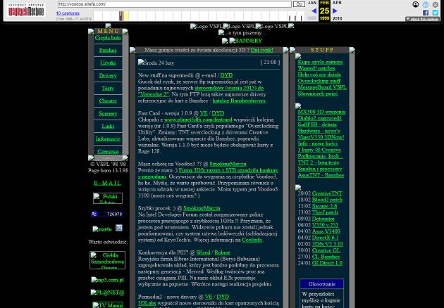This screenshot has height=308, width=444.
Task: Open Giełda Samochodowa banner
Action: click(x=107, y=260)
